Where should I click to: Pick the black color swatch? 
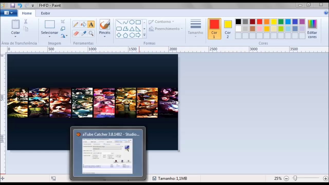pyautogui.click(x=238, y=22)
